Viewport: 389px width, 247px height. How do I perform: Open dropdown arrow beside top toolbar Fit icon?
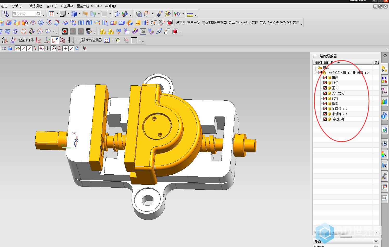pos(57,14)
